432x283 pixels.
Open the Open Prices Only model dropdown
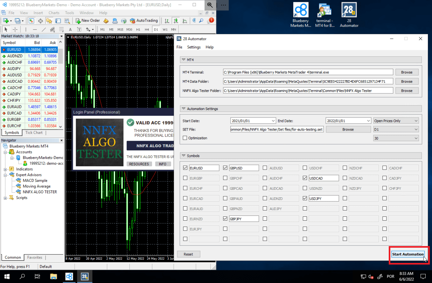(x=396, y=121)
